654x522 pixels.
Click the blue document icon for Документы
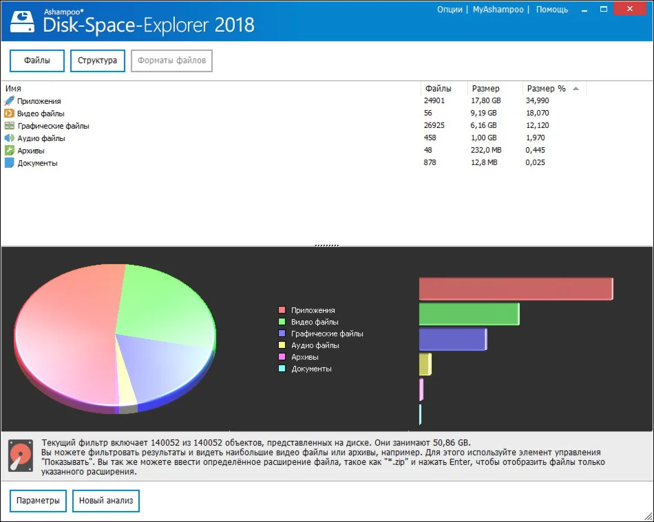pos(9,163)
